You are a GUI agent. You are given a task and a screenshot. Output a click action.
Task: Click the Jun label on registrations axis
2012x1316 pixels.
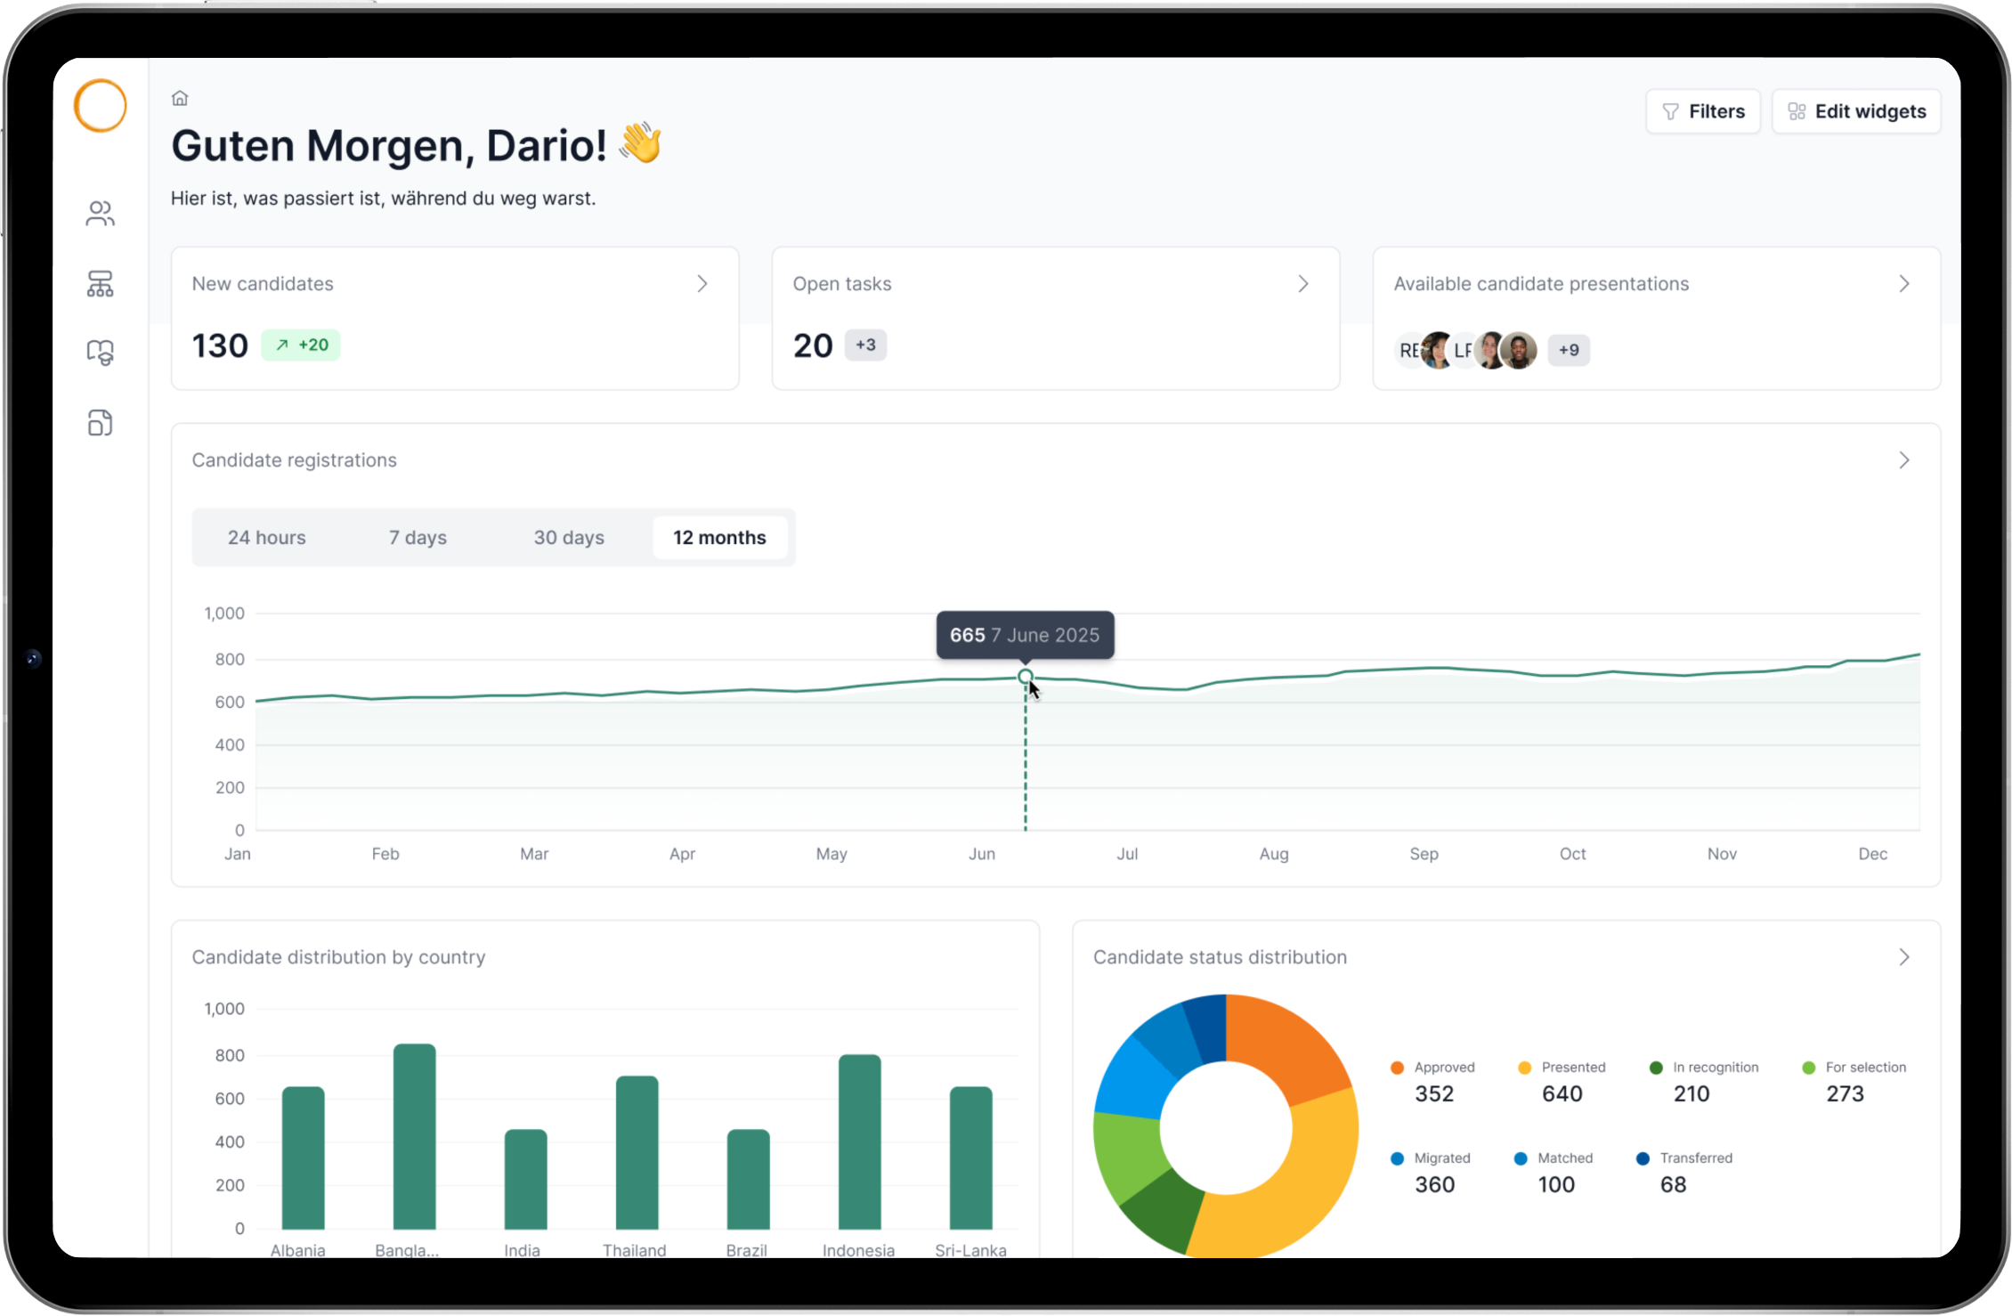[x=982, y=854]
